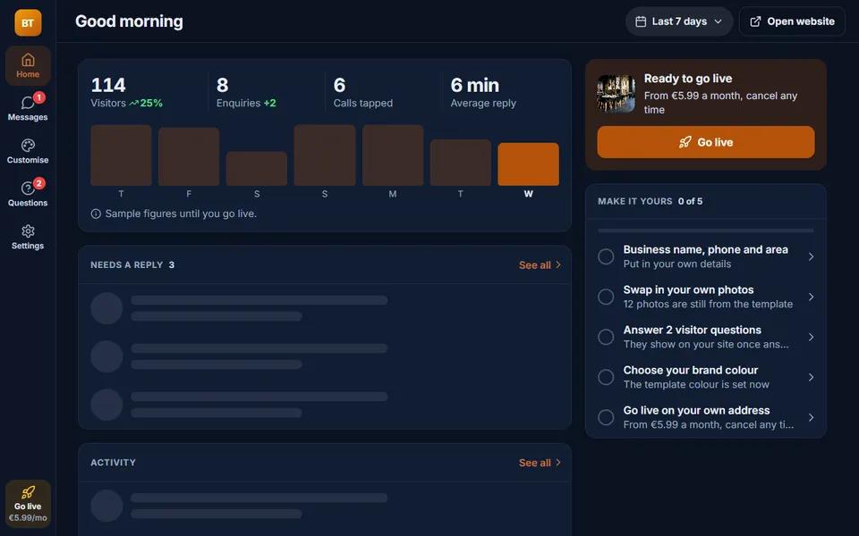The image size is (859, 536).
Task: Click the restaurant thumbnail in Ready to go live
Action: pyautogui.click(x=617, y=94)
